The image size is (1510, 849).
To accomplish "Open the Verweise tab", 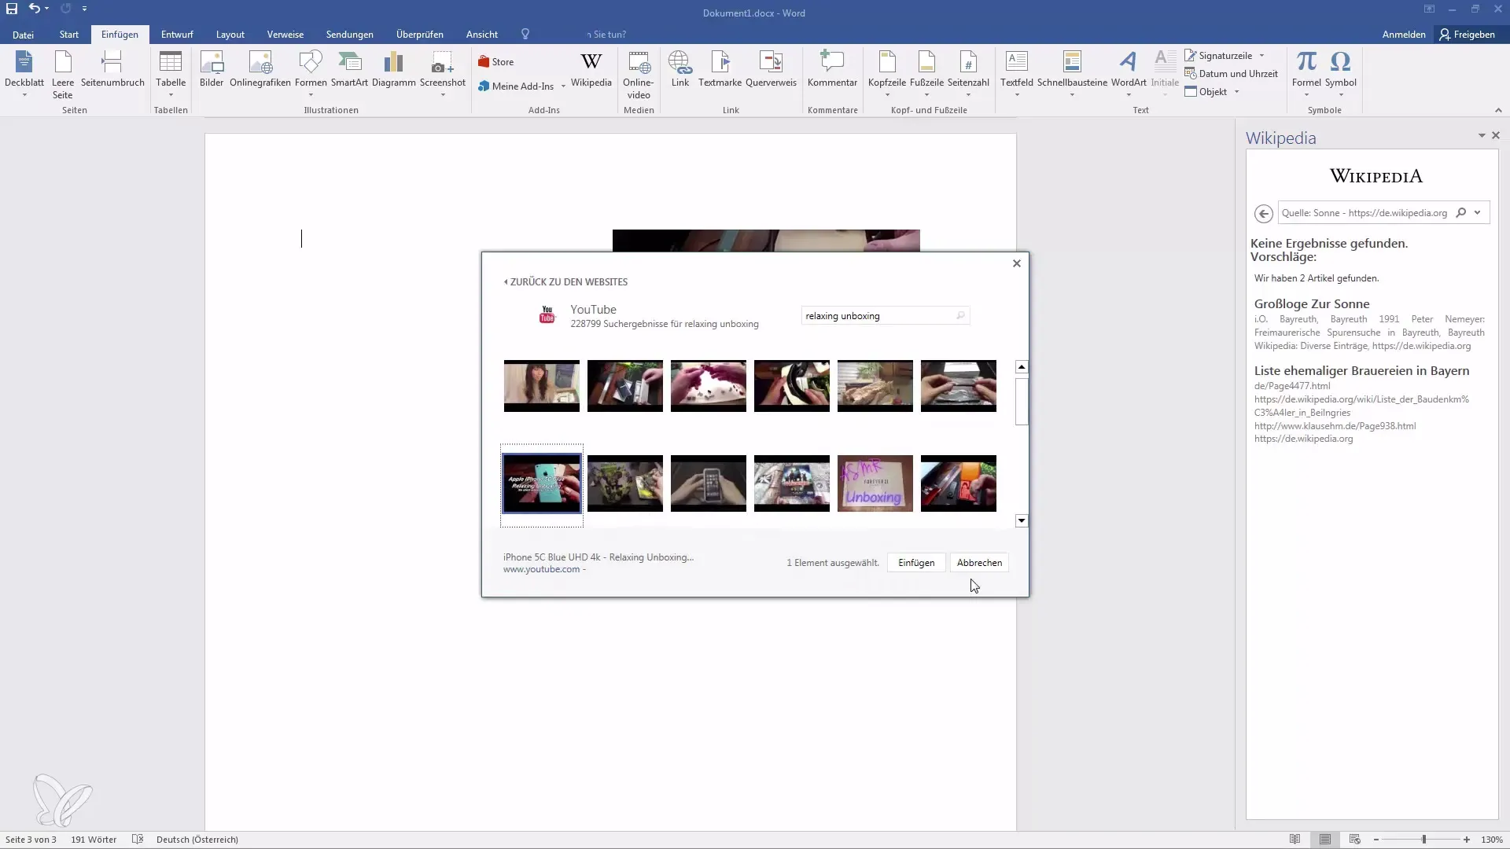I will [x=285, y=35].
